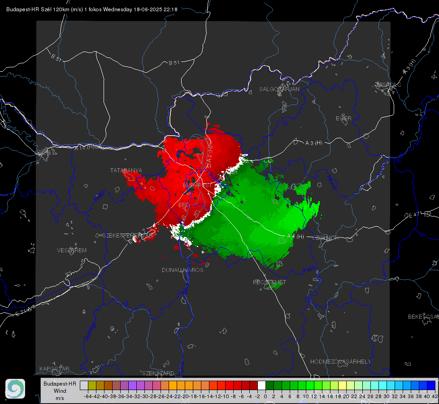439x404 pixels.
Task: Click the BÉKÉSCSABA city label
Action: [423, 317]
